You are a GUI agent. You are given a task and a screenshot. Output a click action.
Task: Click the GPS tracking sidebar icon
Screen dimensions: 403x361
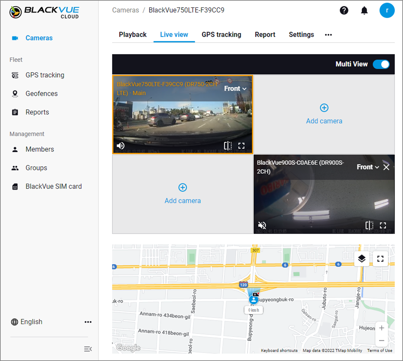15,75
